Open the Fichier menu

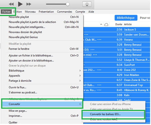(x=6, y=12)
